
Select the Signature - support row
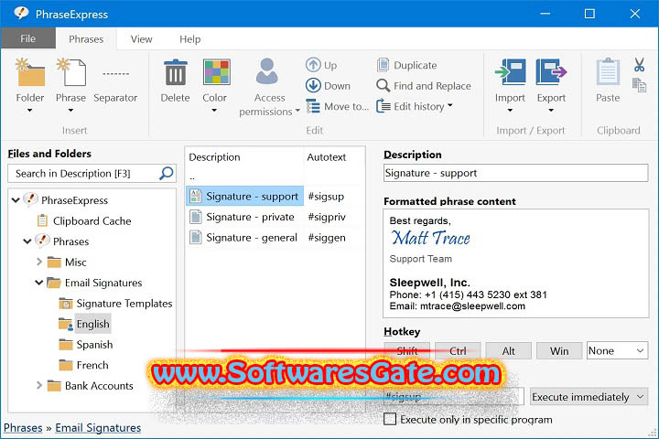(x=244, y=197)
